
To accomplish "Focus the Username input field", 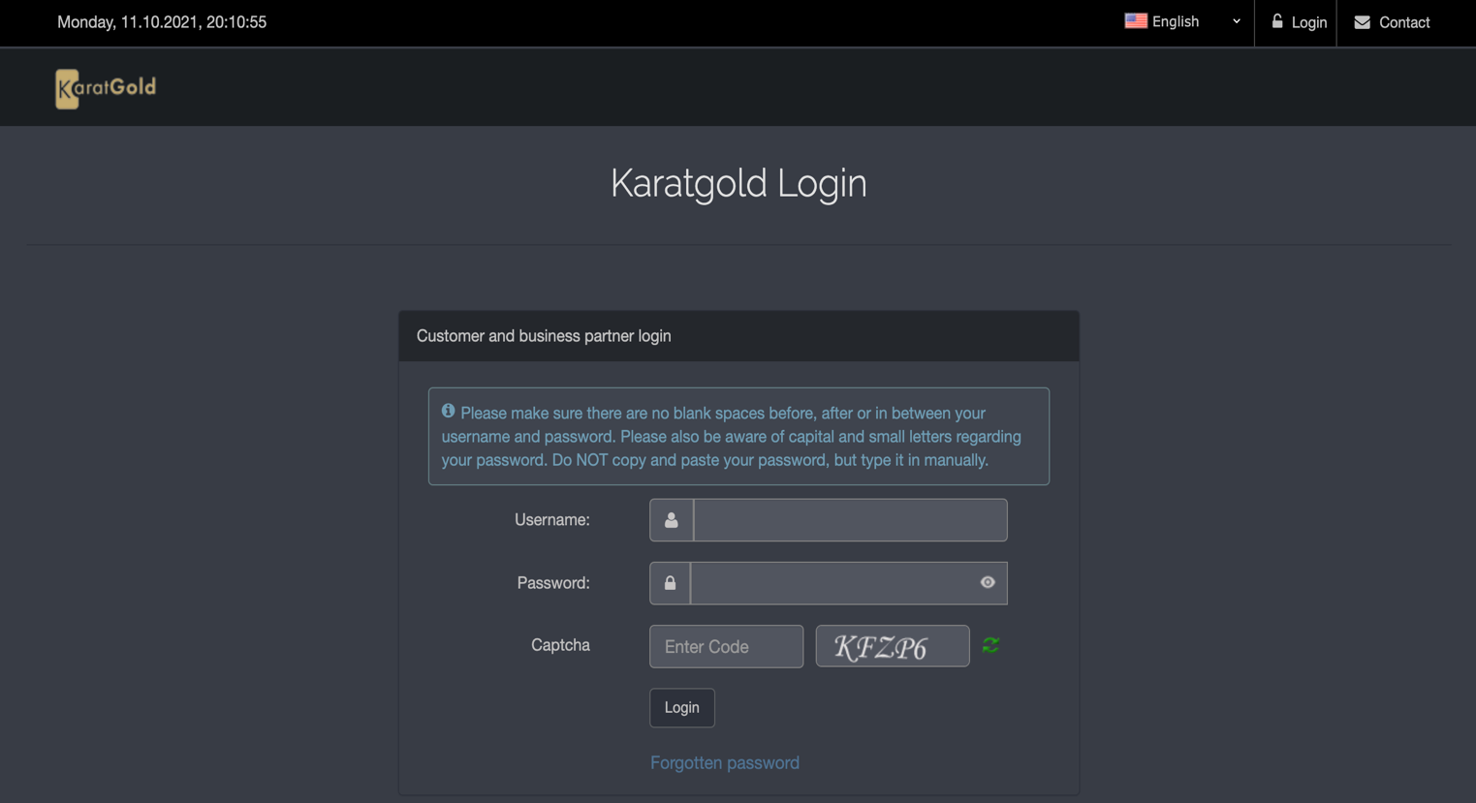I will coord(850,520).
